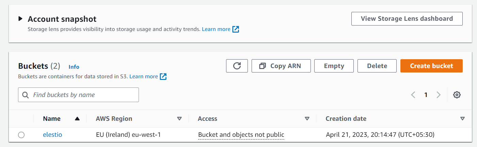This screenshot has width=477, height=147.
Task: Sort by AWS Region column arrow
Action: pos(179,119)
